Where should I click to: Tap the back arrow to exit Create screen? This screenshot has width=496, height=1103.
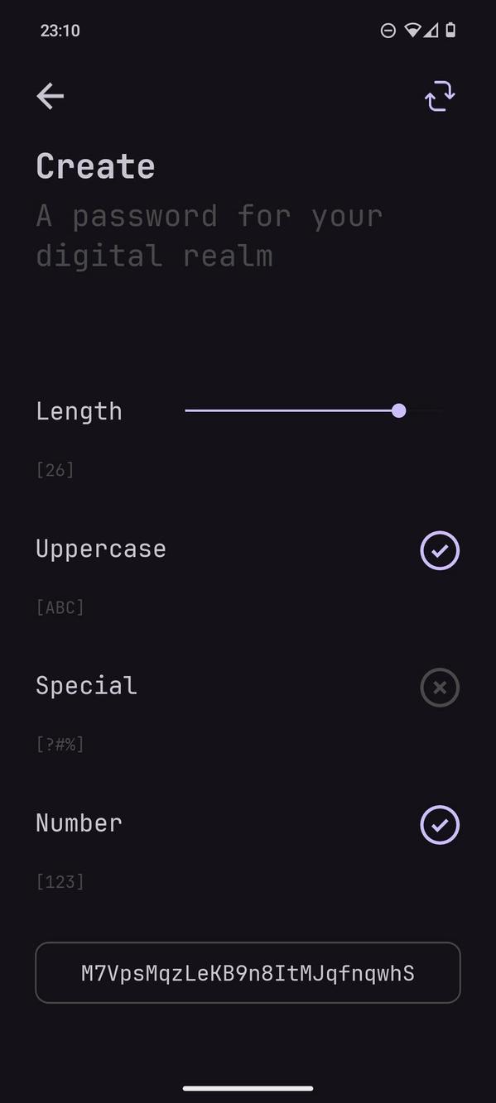pos(50,96)
